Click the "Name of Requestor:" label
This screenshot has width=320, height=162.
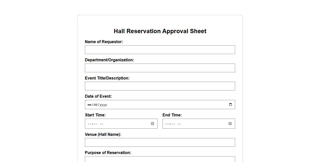[x=104, y=42]
